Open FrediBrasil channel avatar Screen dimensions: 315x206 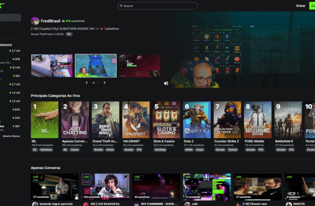pyautogui.click(x=35, y=21)
